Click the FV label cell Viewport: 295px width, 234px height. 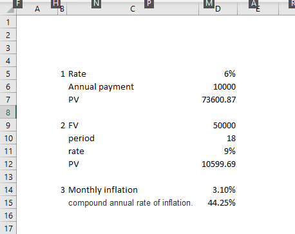tap(73, 126)
